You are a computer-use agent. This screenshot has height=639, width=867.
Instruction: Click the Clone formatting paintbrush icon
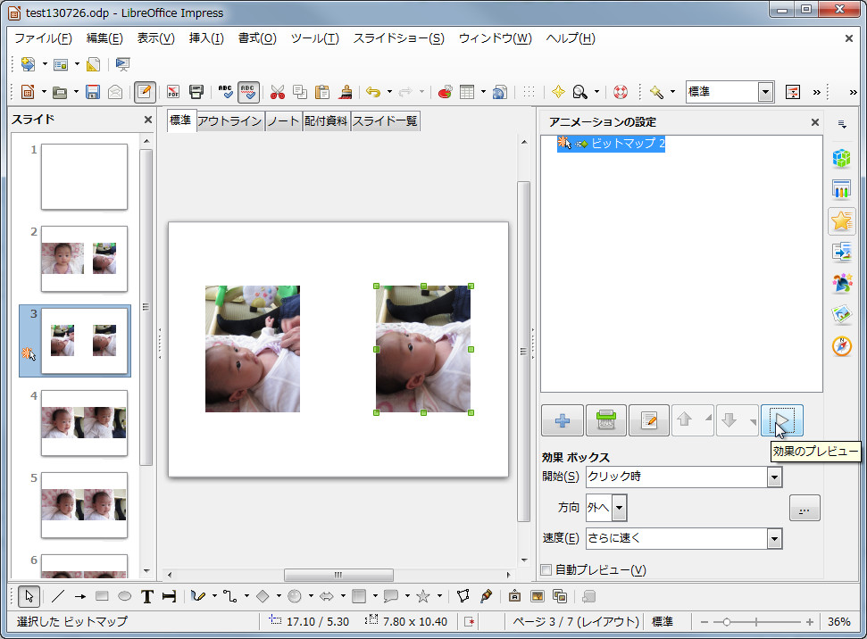(x=346, y=92)
